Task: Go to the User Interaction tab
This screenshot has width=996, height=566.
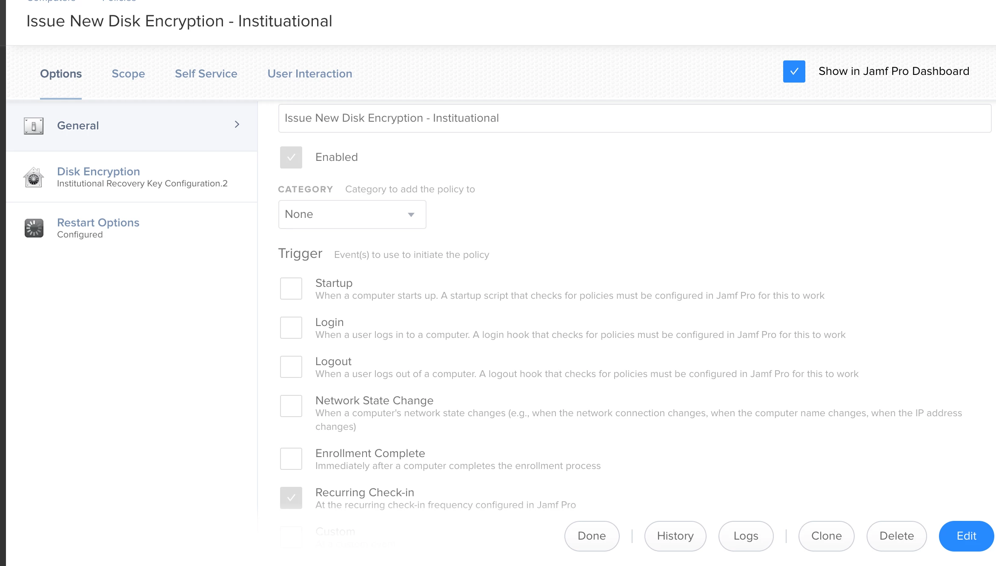Action: 309,74
